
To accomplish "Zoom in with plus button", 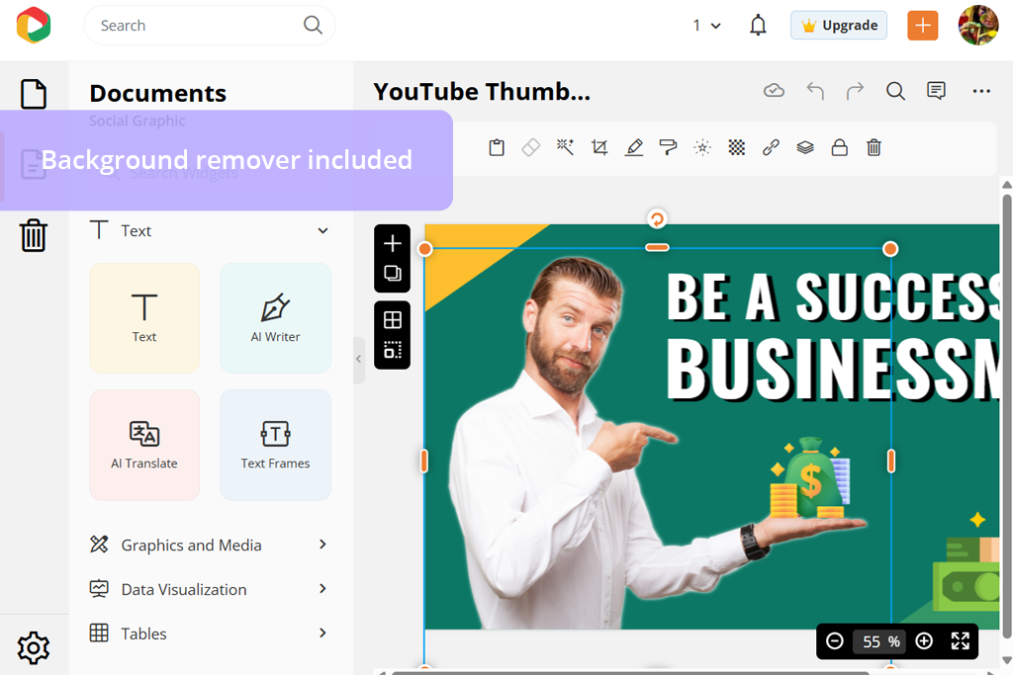I will (924, 640).
